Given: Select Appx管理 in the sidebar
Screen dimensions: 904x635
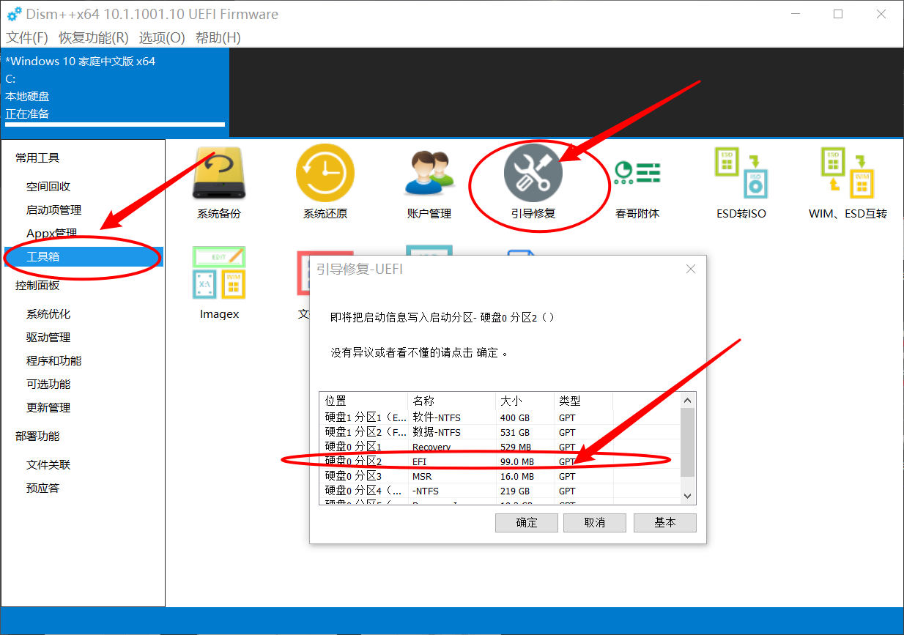Looking at the screenshot, I should pyautogui.click(x=51, y=234).
